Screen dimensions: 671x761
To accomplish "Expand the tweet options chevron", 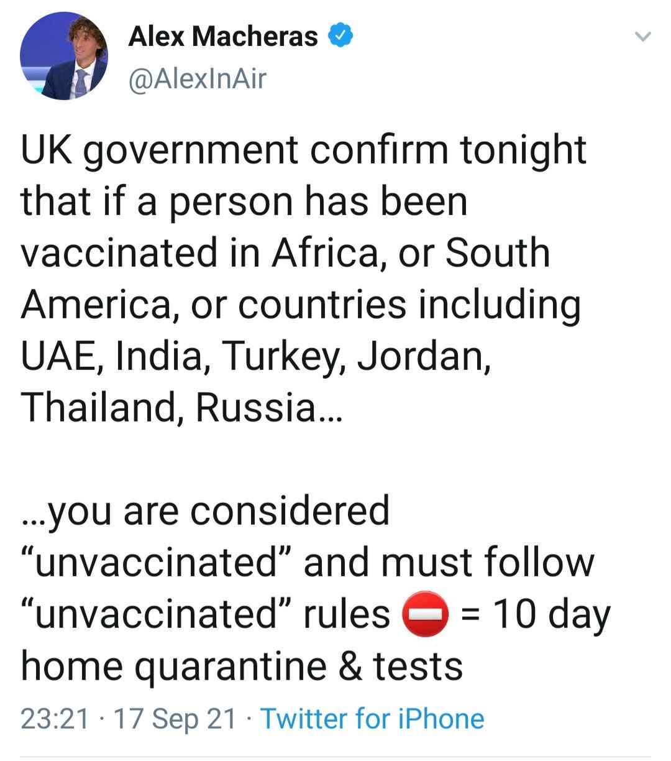I will click(x=642, y=37).
